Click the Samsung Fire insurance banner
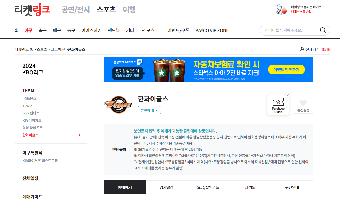The image size is (340, 203). coord(208,69)
